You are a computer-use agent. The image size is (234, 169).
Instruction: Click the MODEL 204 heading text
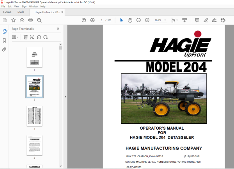pos(176,67)
